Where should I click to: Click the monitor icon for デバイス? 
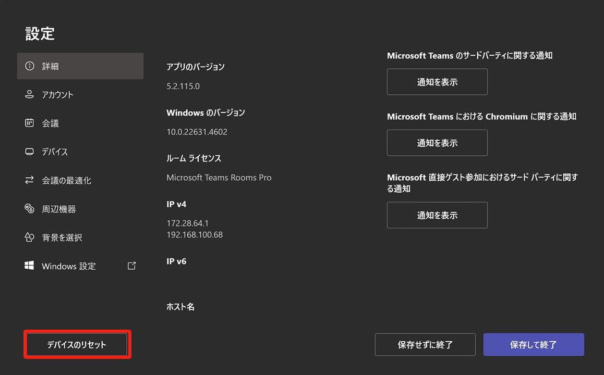[30, 152]
